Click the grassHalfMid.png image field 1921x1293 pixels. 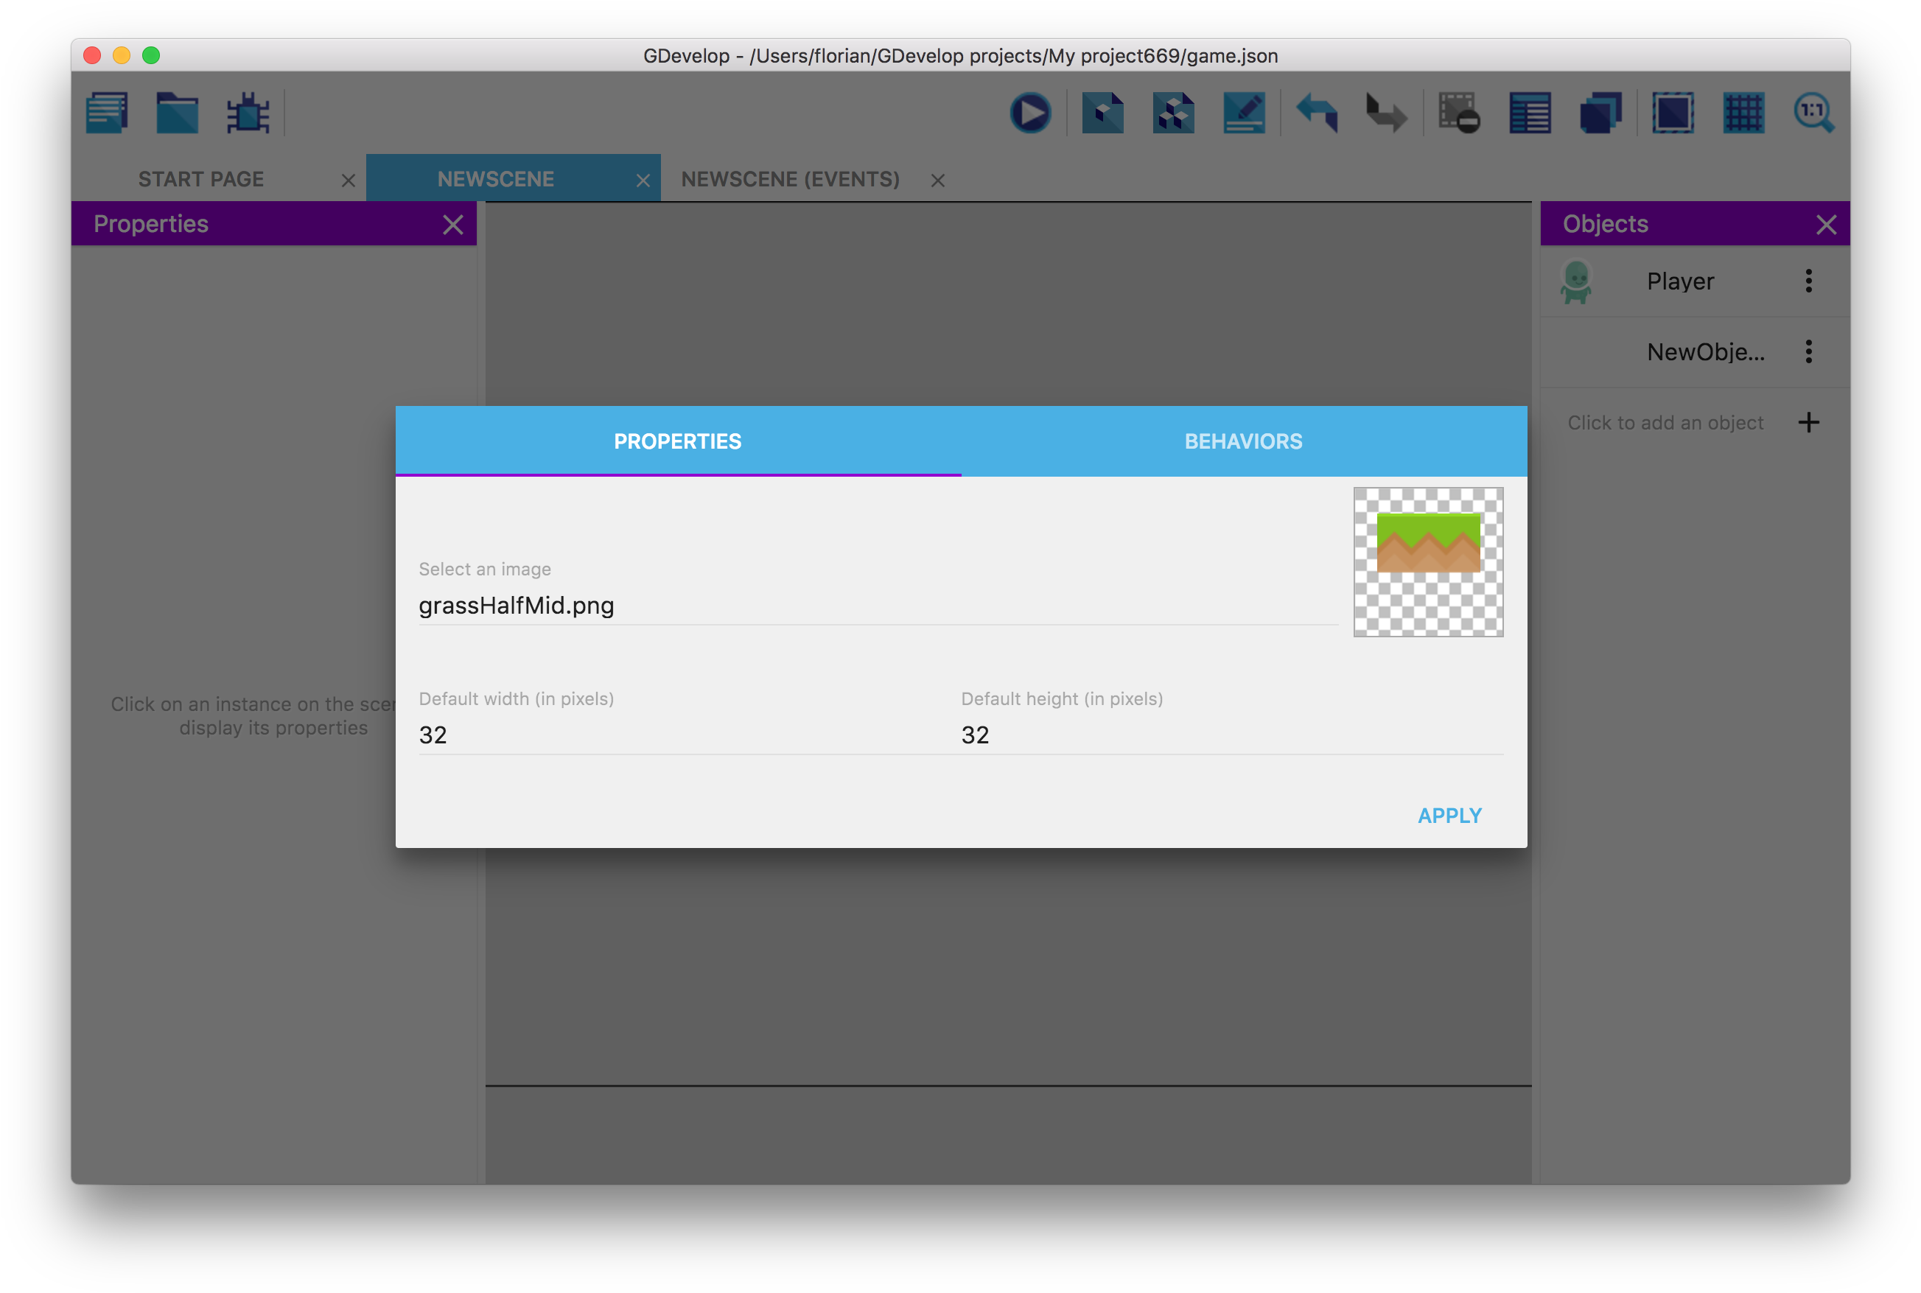[878, 606]
